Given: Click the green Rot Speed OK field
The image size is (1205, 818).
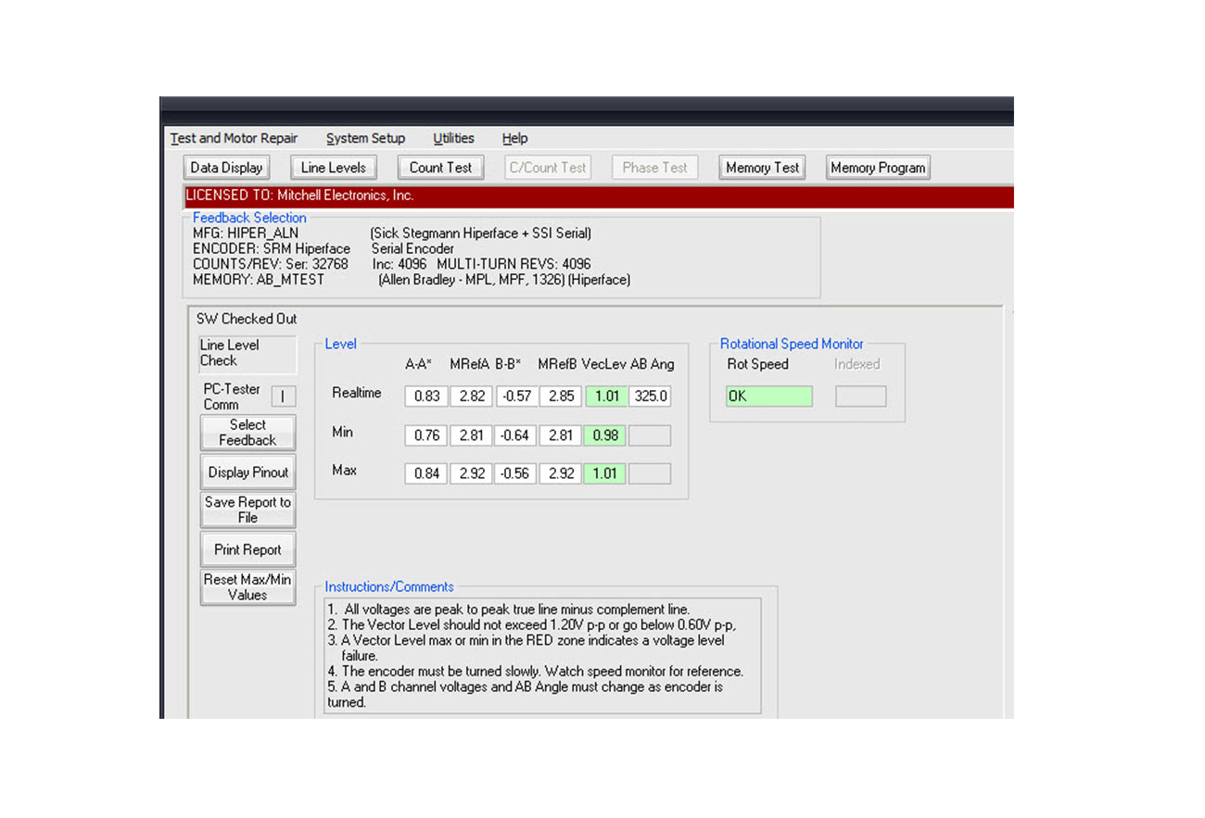Looking at the screenshot, I should tap(769, 396).
